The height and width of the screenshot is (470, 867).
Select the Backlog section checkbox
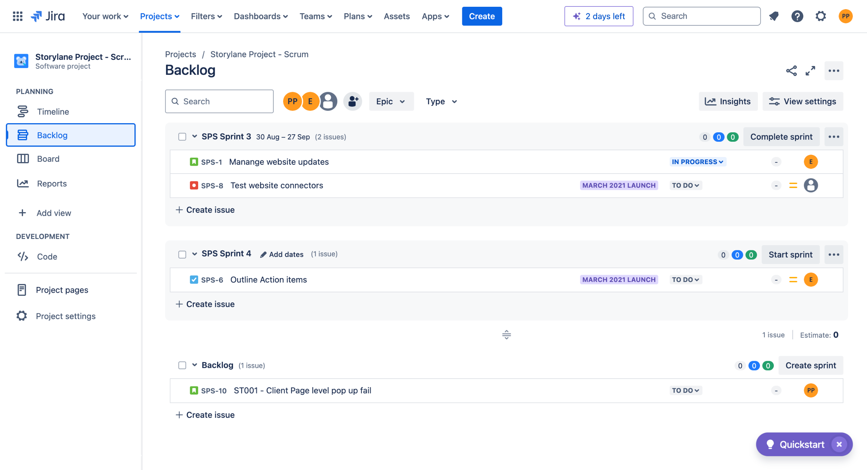[x=182, y=365]
